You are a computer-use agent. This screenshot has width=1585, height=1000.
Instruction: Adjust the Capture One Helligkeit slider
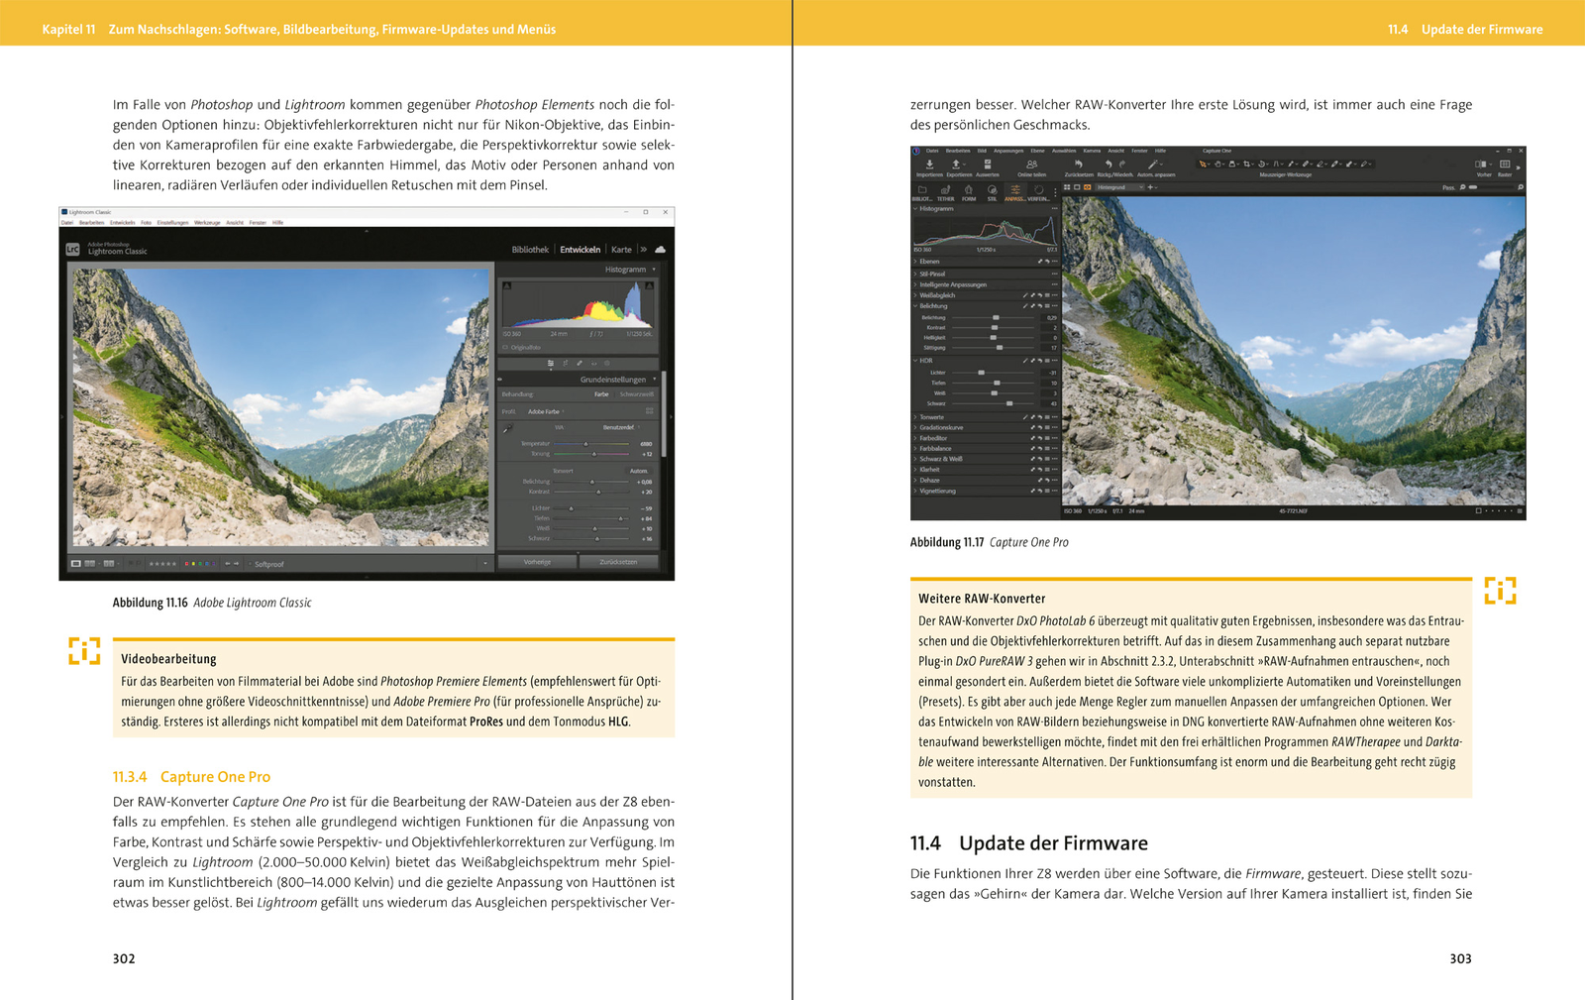(x=995, y=338)
